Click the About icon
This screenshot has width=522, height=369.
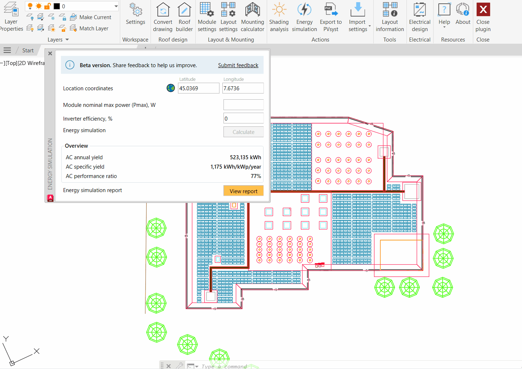[463, 14]
